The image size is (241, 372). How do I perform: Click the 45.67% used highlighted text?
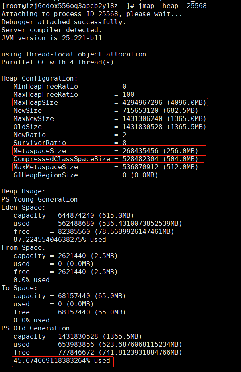pyautogui.click(x=63, y=362)
